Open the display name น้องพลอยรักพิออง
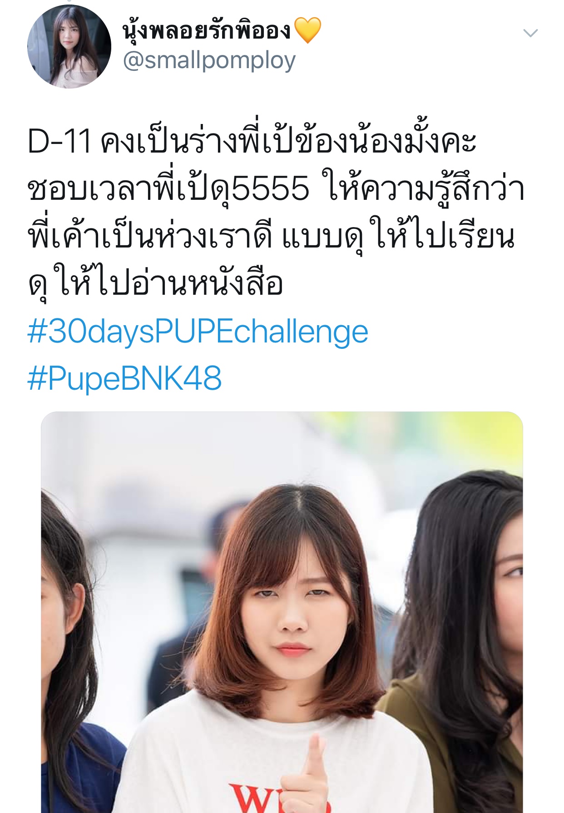The height and width of the screenshot is (813, 564). [207, 30]
